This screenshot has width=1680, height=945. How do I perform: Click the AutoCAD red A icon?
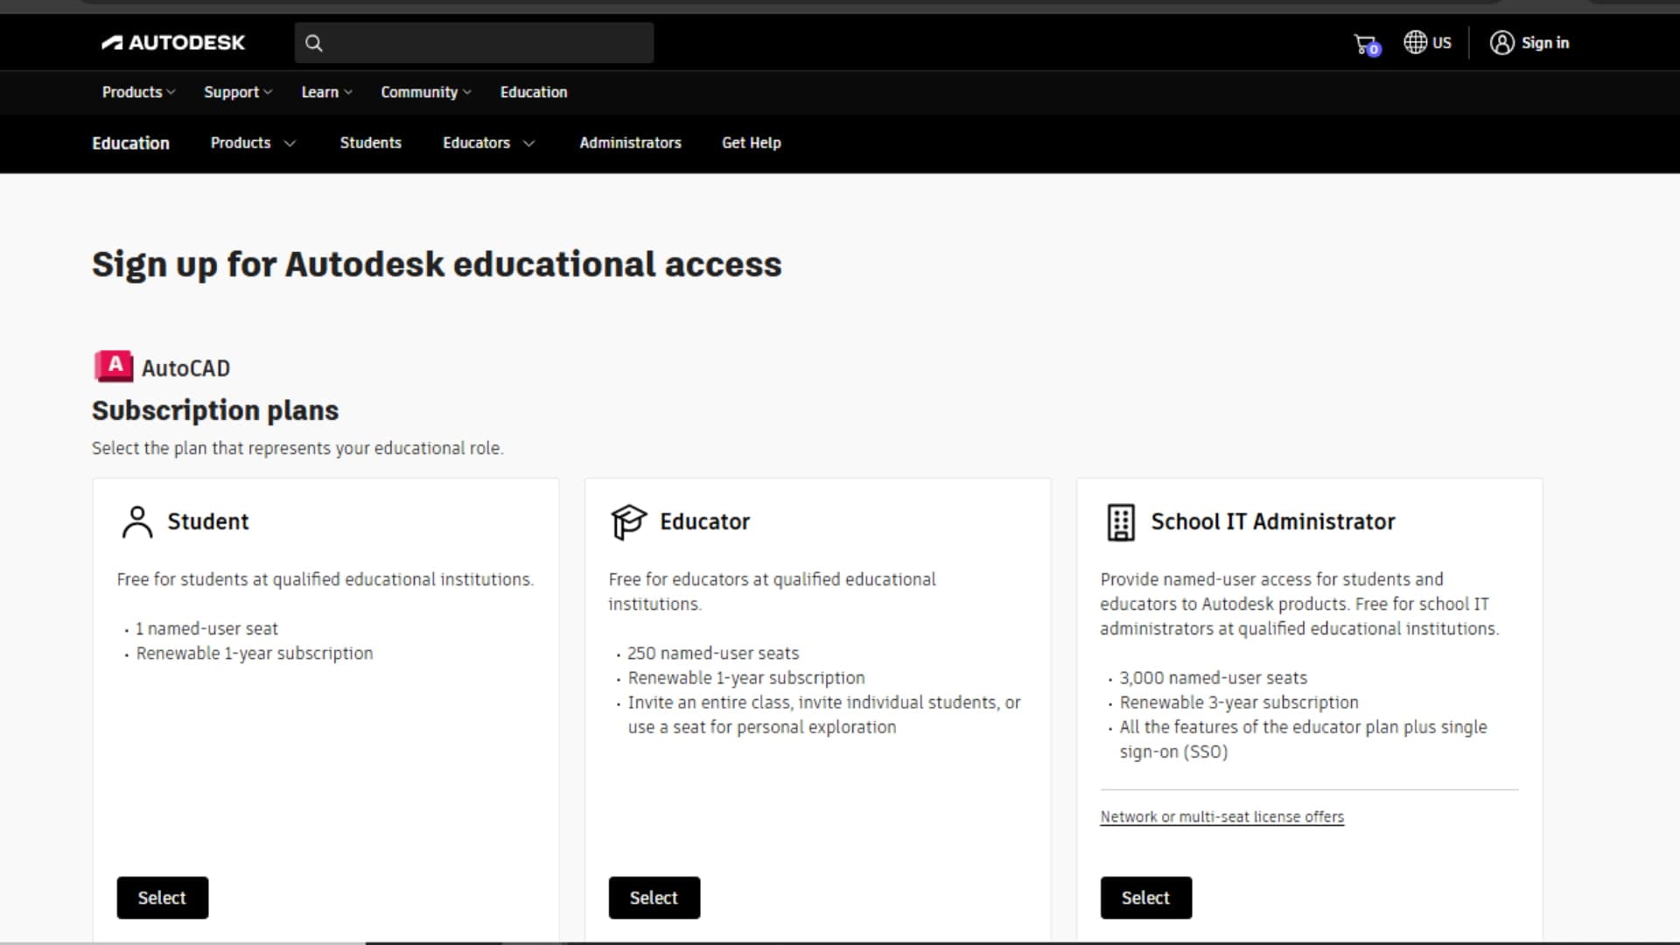point(114,366)
